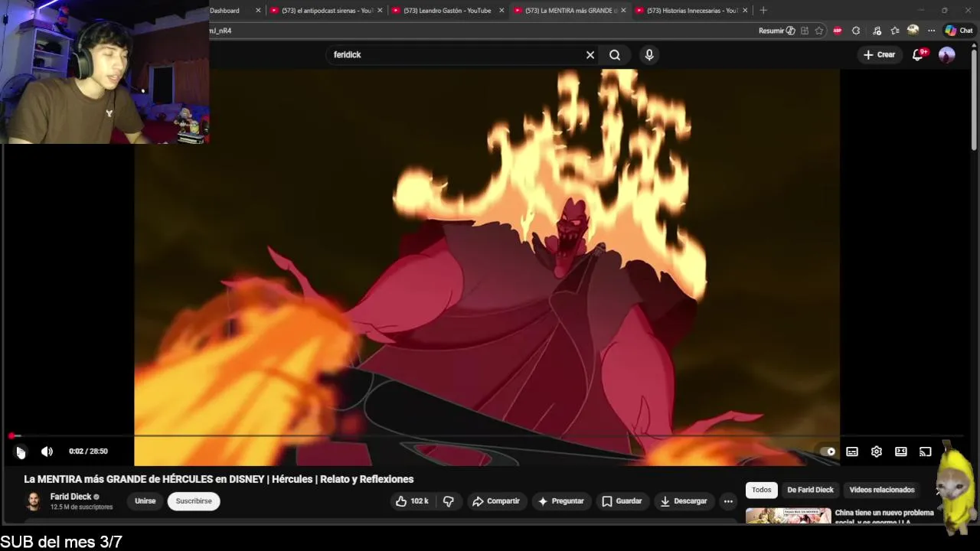Open Compartir share dialog
980x551 pixels.
[x=496, y=501]
